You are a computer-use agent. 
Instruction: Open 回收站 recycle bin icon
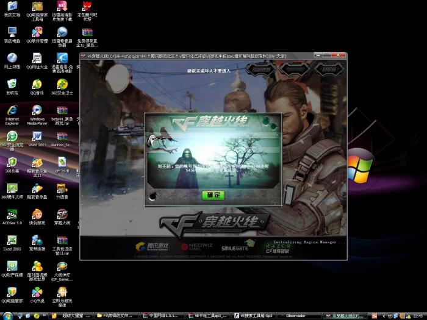(12, 87)
